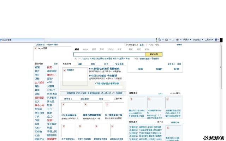Screen dimensions: 226x141
Task: Click the scrollbar up arrow
Action: pos(221,44)
